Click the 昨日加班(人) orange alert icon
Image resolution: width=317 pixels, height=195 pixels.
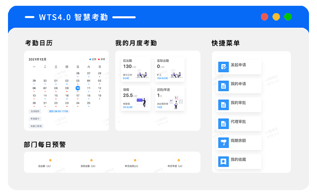[135, 160]
